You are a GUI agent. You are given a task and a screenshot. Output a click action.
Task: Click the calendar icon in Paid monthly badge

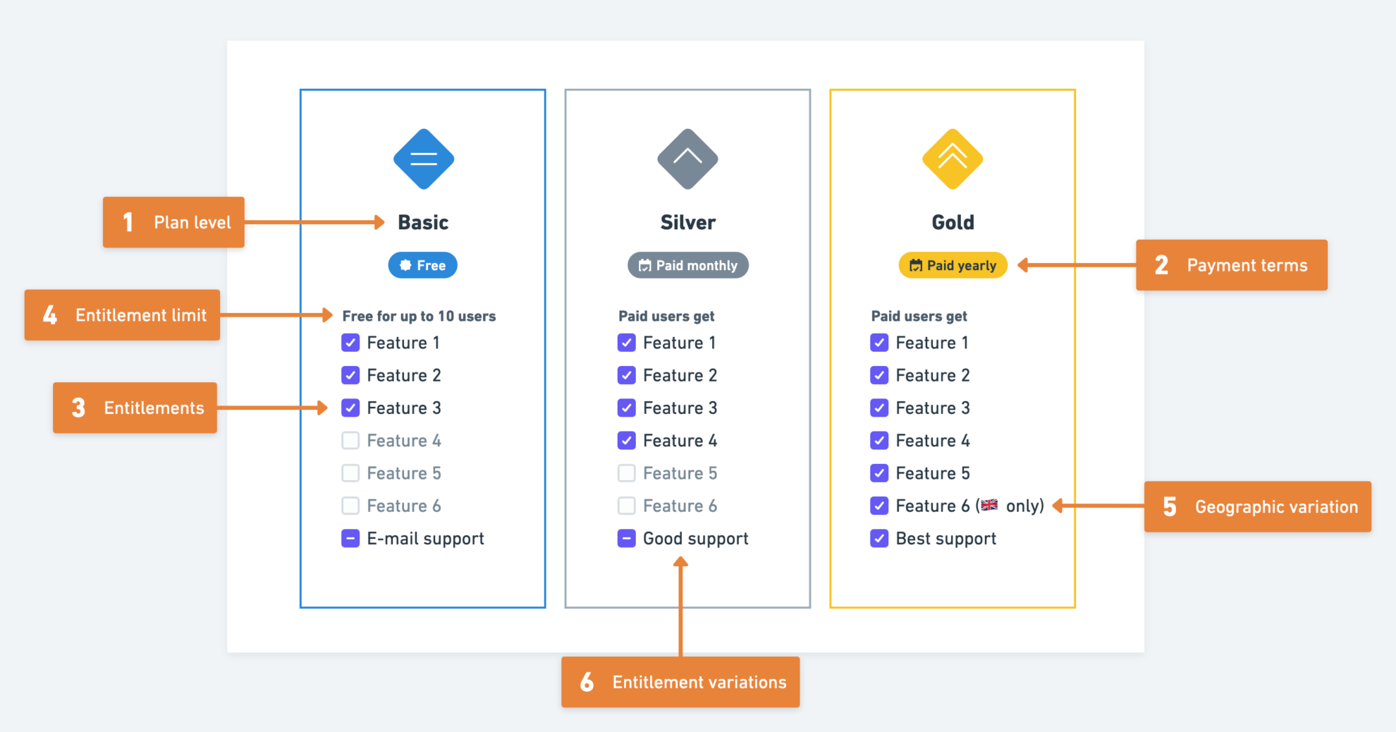coord(644,266)
